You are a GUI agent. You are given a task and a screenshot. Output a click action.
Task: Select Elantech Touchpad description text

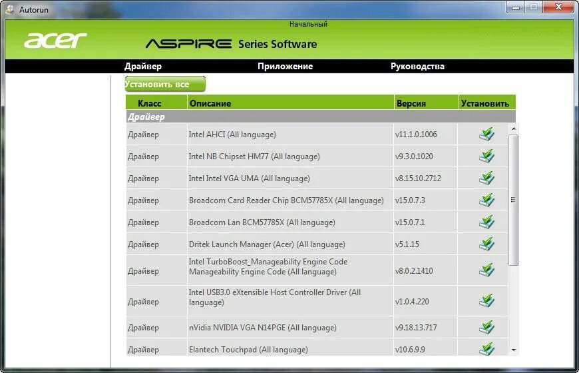(x=248, y=349)
